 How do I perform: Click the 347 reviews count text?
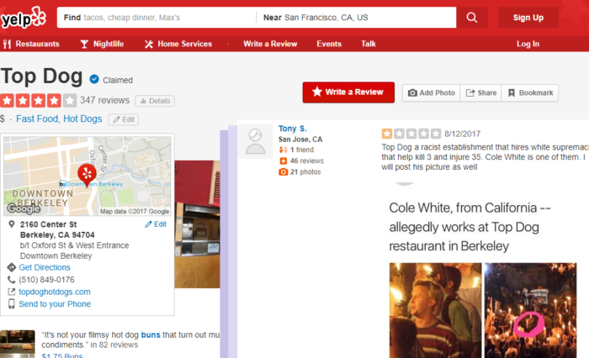(x=104, y=100)
